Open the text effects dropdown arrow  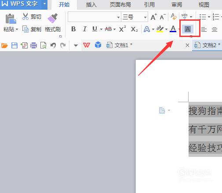coord(153,30)
